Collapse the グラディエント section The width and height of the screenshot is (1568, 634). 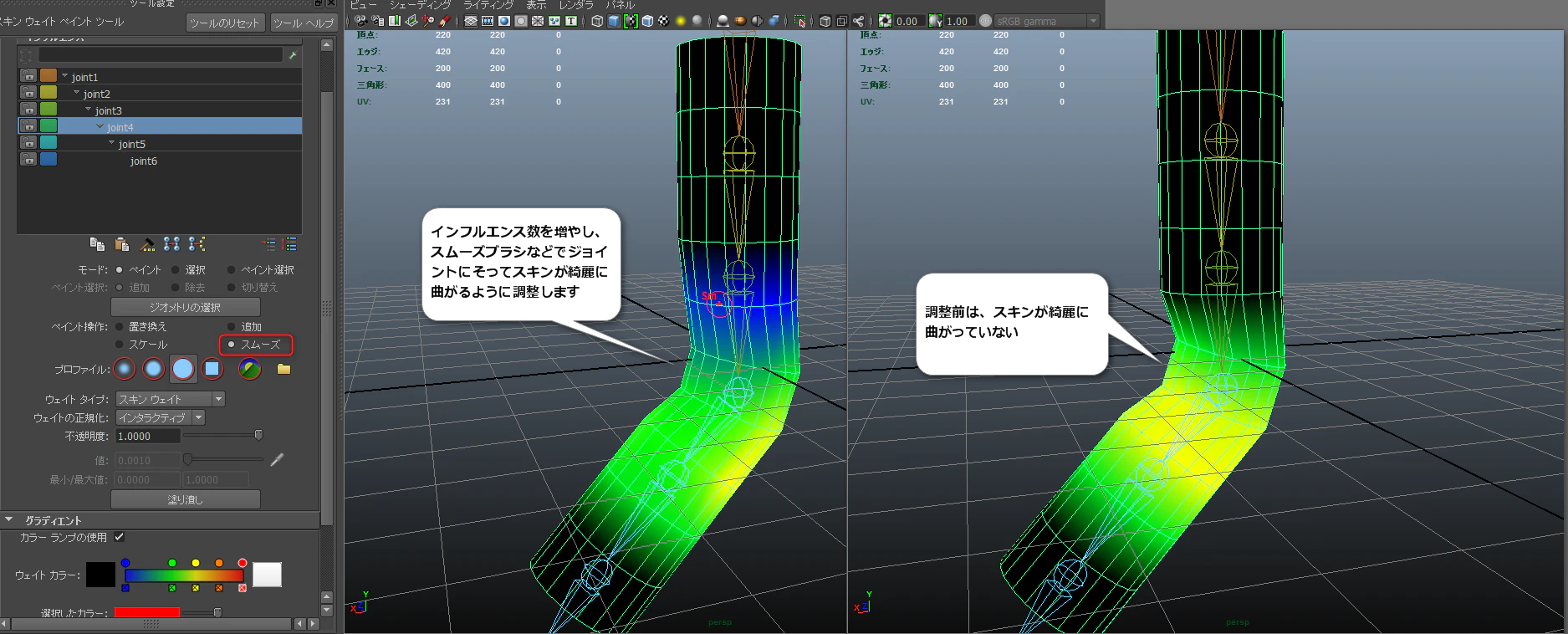coord(9,519)
